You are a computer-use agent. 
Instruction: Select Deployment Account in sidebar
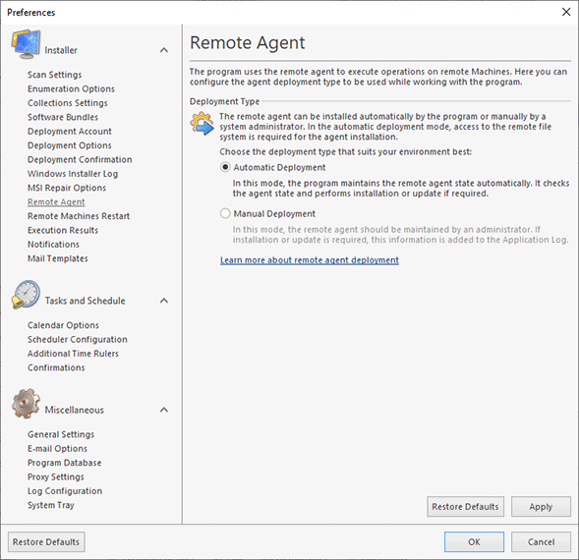(x=70, y=132)
